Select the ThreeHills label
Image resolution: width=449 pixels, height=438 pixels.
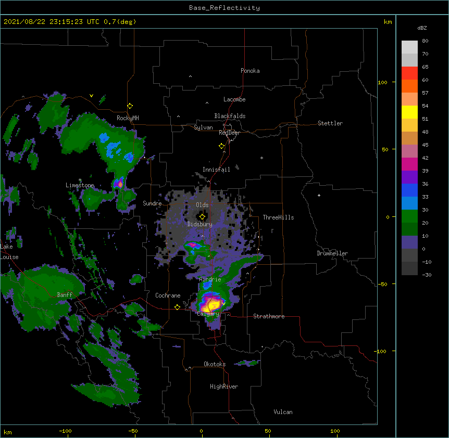[x=278, y=217]
